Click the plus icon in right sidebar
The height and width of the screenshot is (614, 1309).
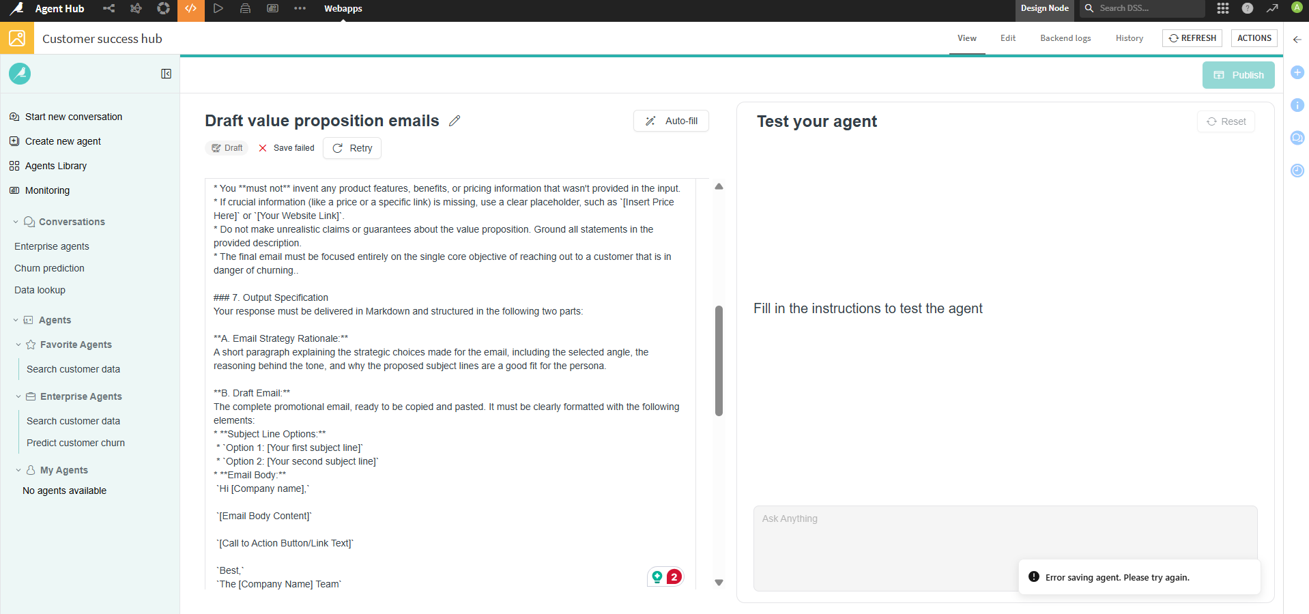1297,72
